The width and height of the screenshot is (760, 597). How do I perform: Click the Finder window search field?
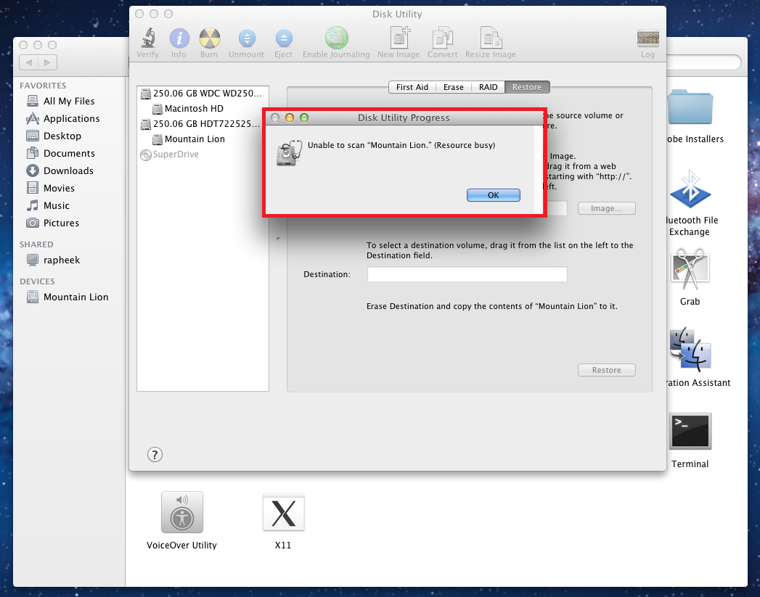[x=704, y=62]
